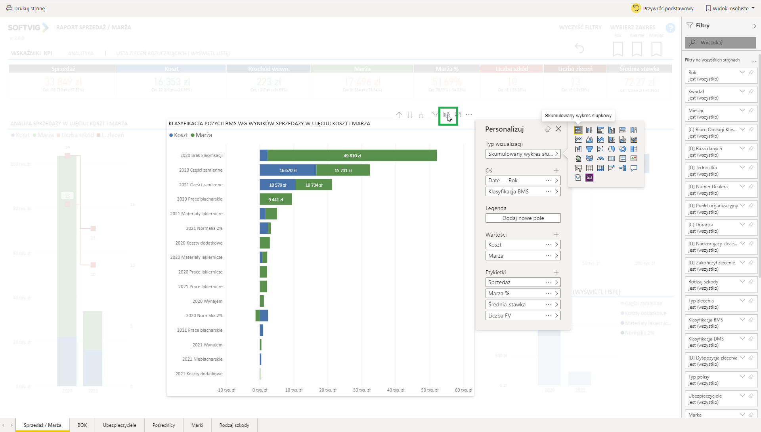
Task: Open focus mode for the chart
Action: [x=458, y=115]
